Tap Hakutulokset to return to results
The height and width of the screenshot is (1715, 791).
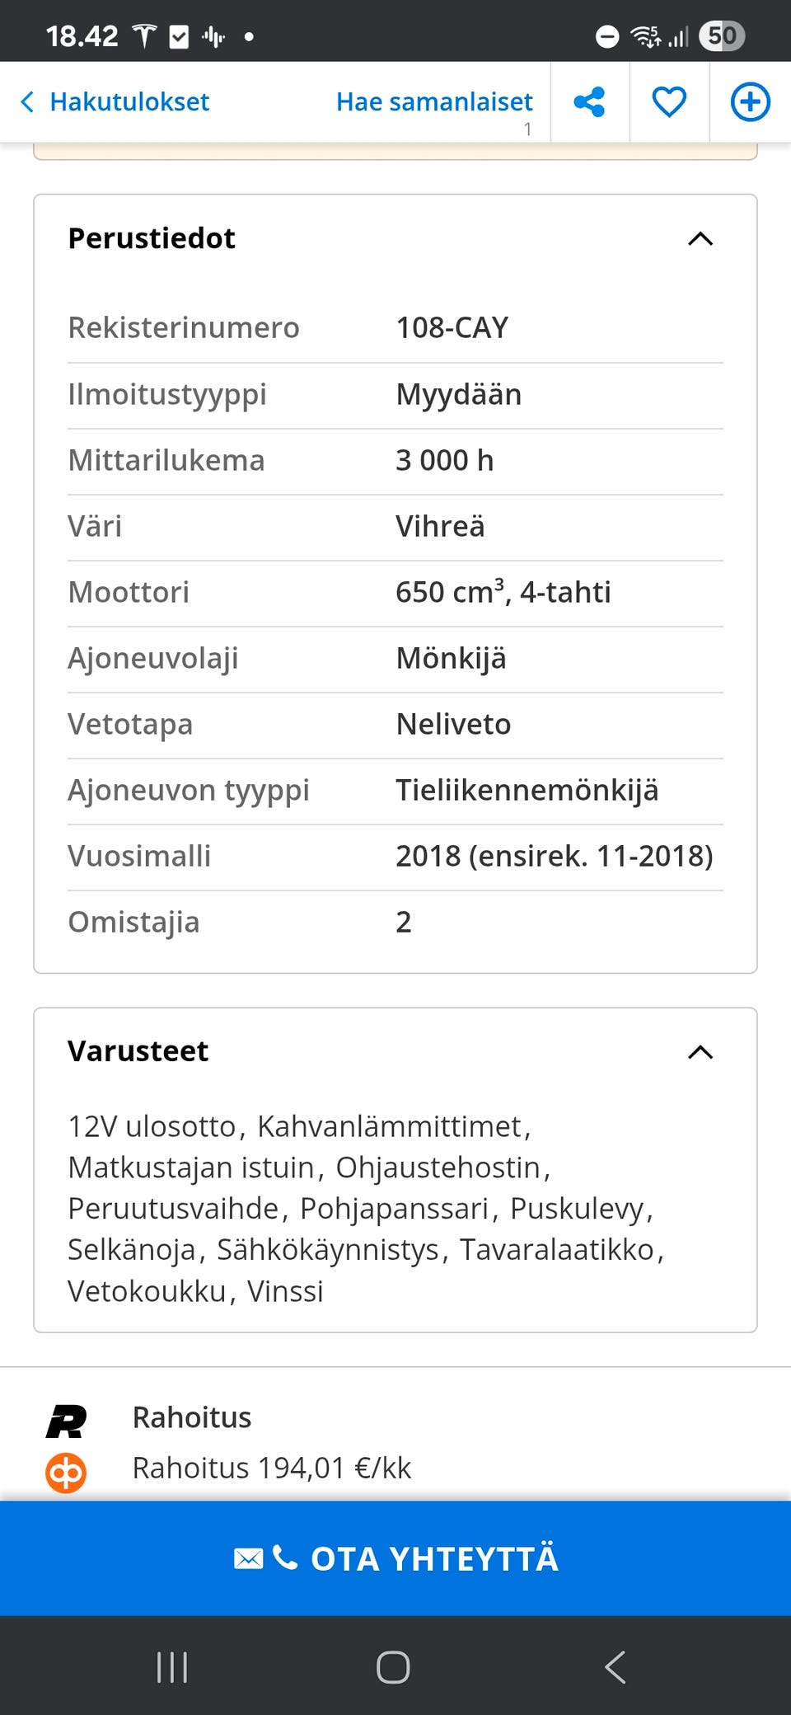click(129, 101)
